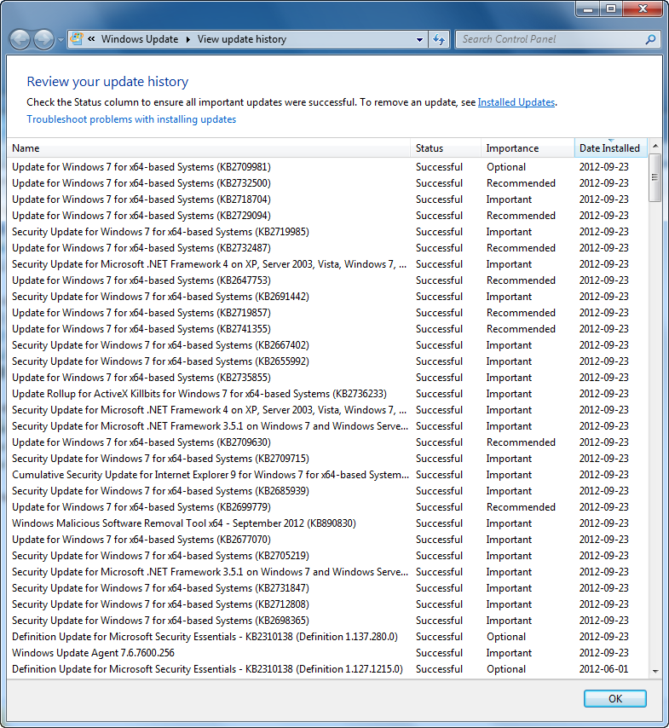This screenshot has height=728, width=669.
Task: Select the security update row KB2709715
Action: (x=327, y=459)
